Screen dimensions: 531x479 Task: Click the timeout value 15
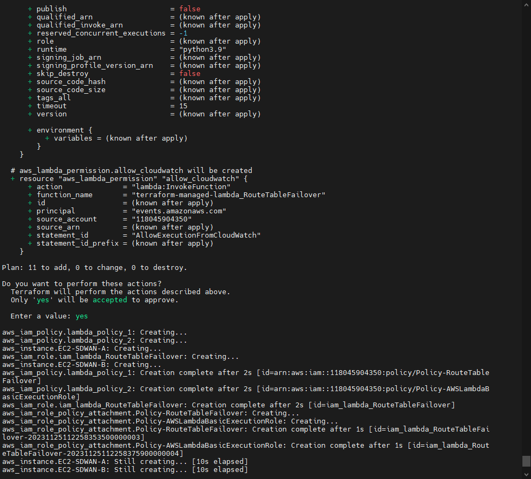[x=183, y=106]
